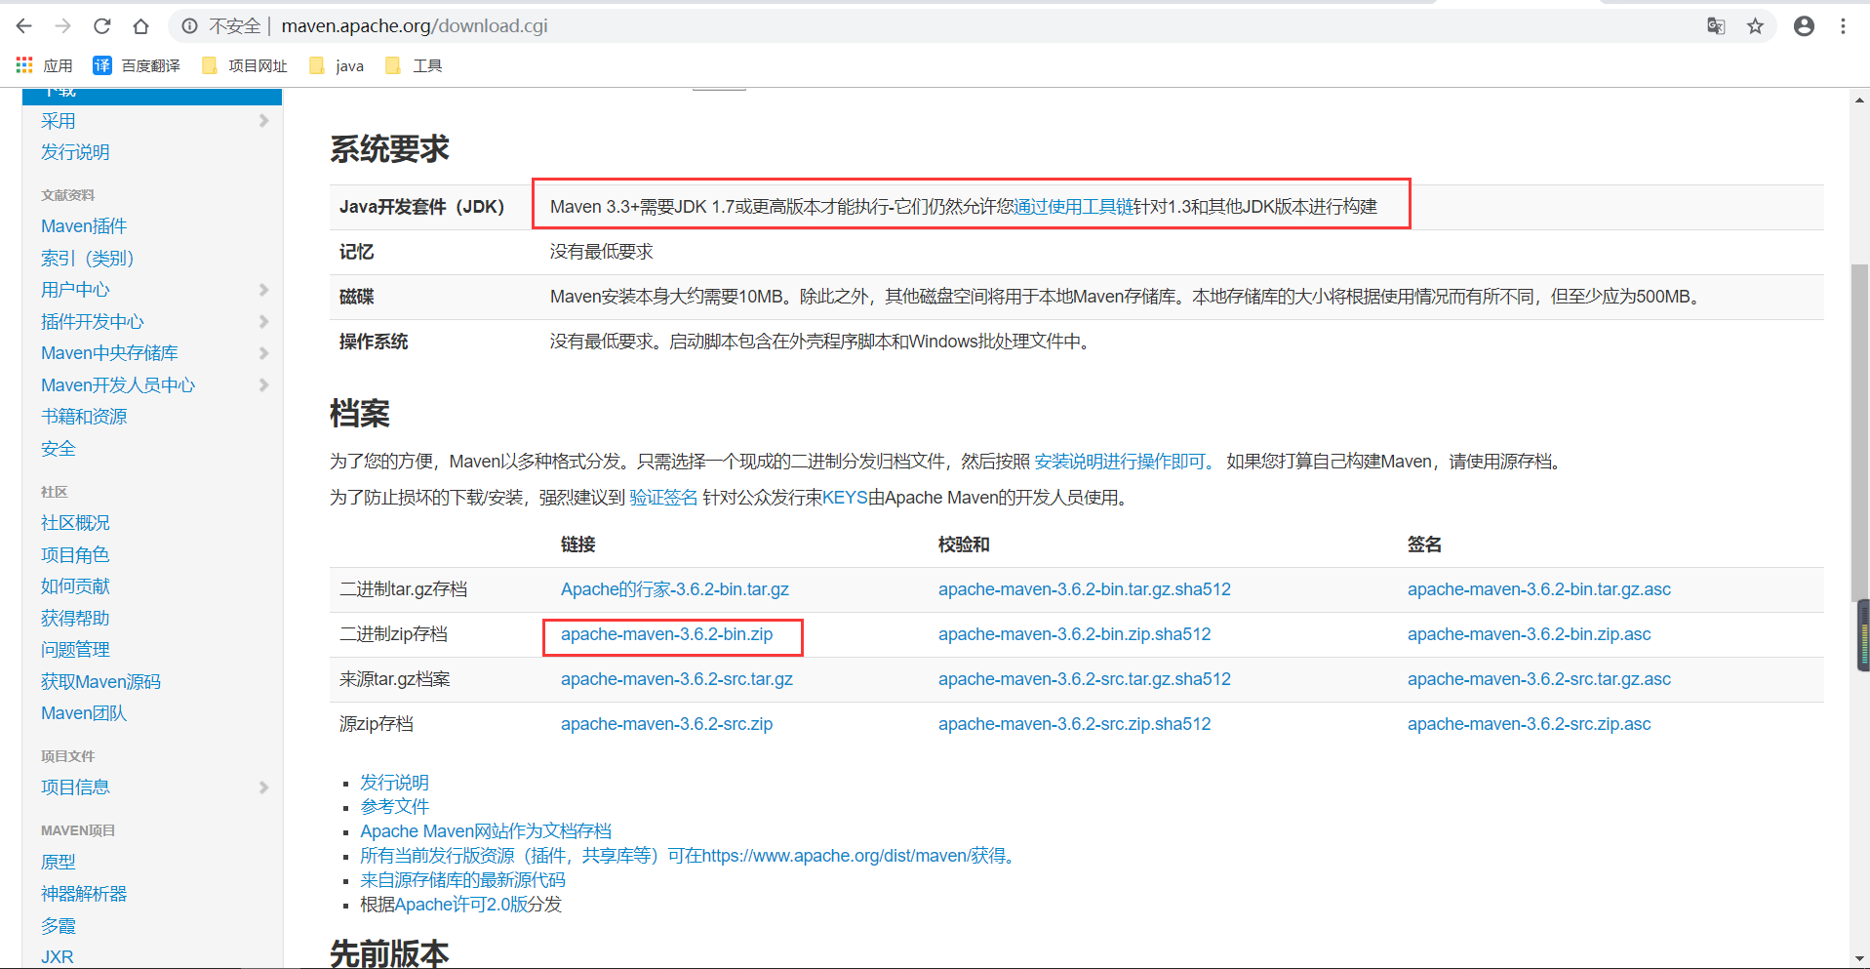This screenshot has width=1870, height=969.
Task: Open apache-maven-3.6.2-src.tar.gz.asc signature
Action: coord(1539,679)
